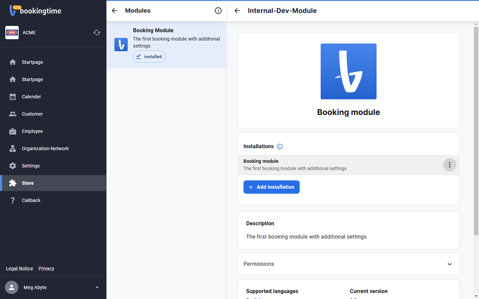Screen dimensions: 479x299
Task: Click the Supported languages heading
Action: (272, 291)
